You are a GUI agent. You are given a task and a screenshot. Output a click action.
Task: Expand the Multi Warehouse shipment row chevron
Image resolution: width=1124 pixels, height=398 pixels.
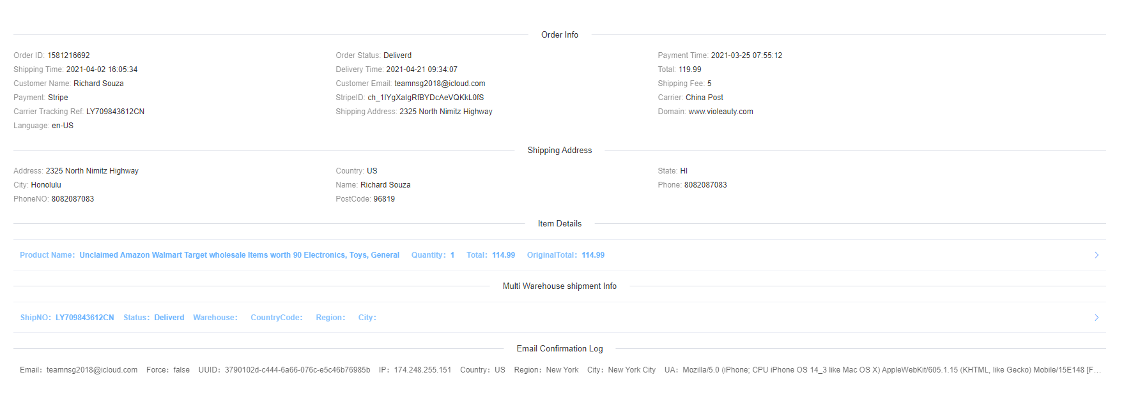[1097, 318]
